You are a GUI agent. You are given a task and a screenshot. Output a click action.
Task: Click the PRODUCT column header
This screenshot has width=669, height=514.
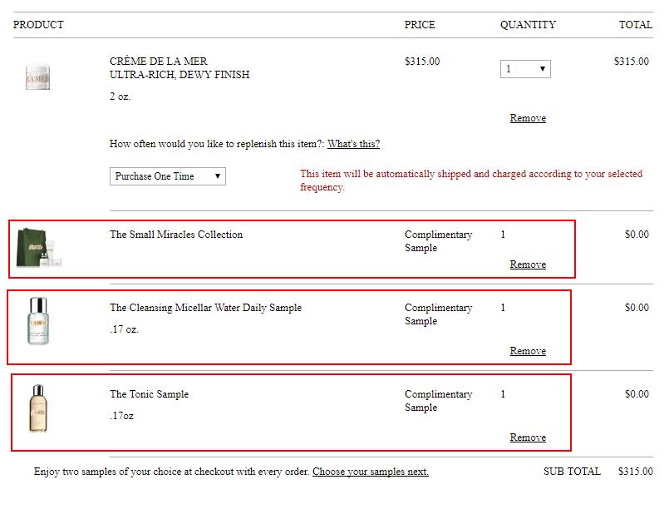(x=38, y=25)
